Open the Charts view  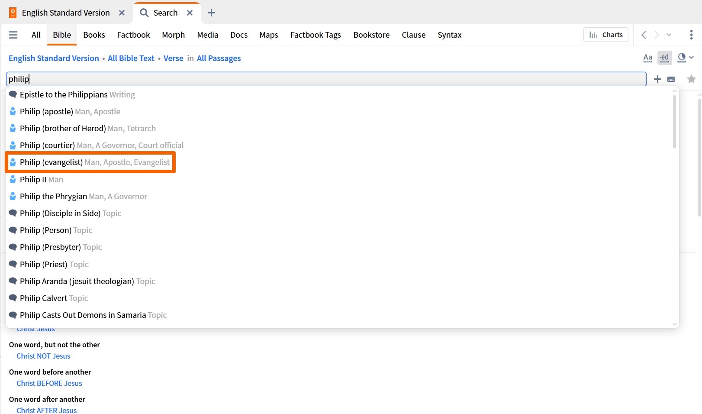click(606, 35)
